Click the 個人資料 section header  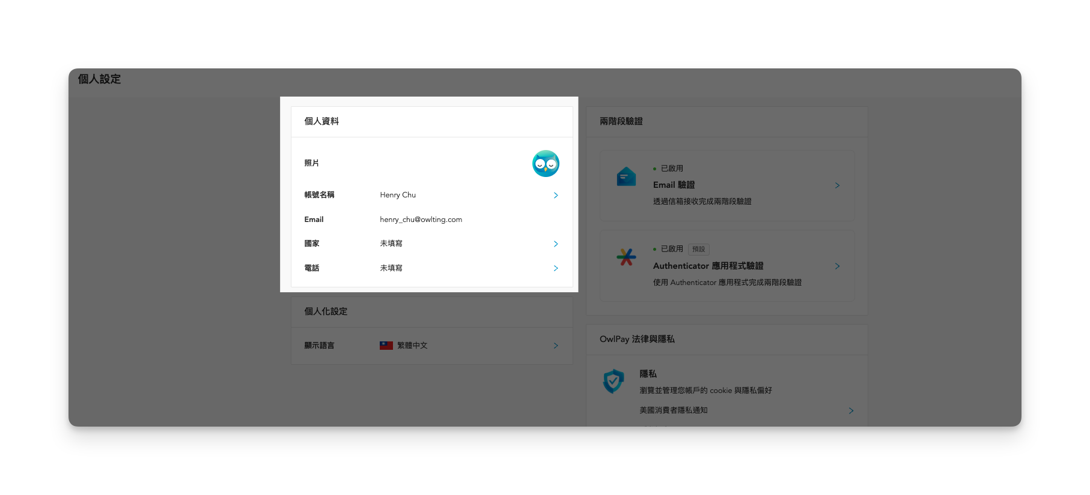click(x=321, y=121)
